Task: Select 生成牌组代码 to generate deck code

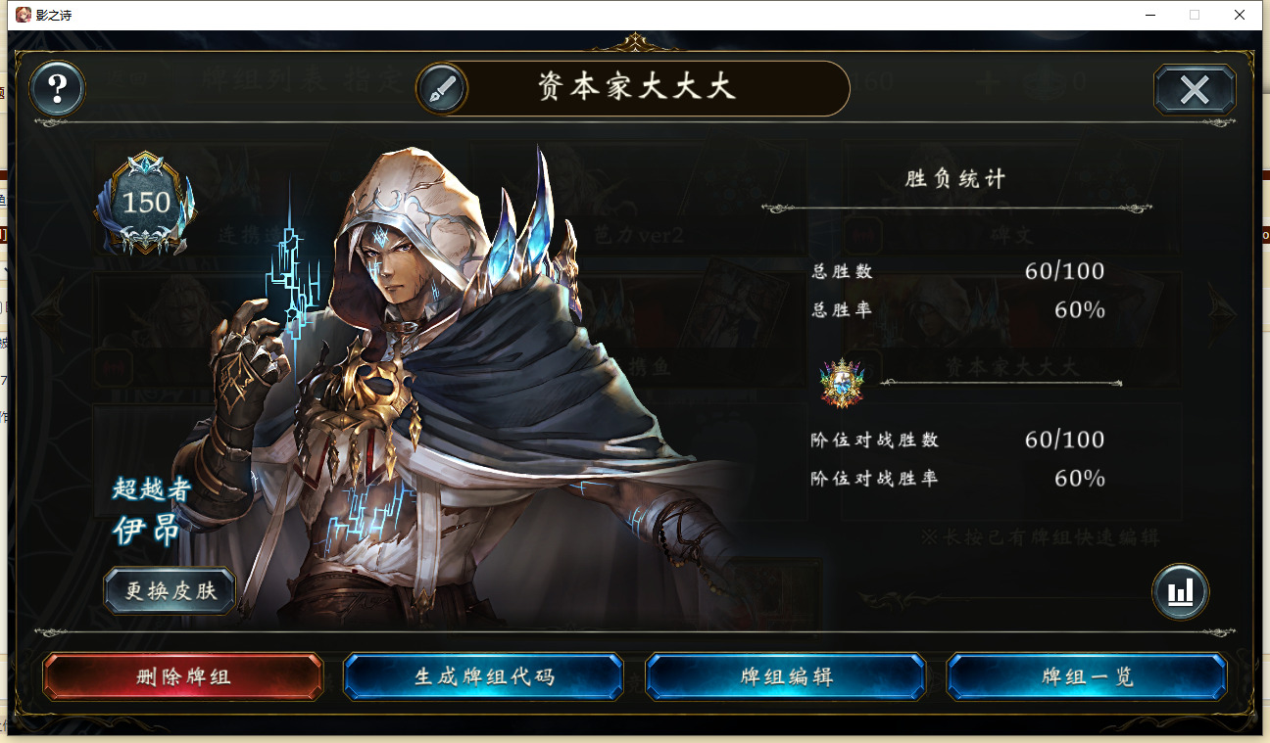Action: (484, 676)
